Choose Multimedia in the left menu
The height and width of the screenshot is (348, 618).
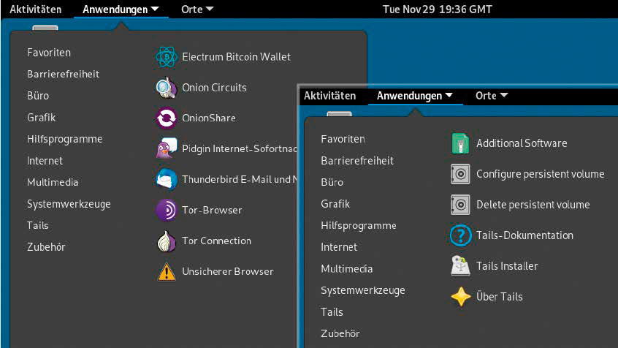[x=53, y=182]
